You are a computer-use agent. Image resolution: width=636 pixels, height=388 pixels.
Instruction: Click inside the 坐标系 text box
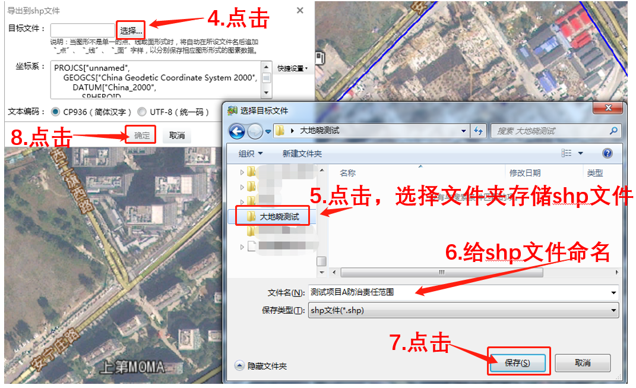coord(156,80)
